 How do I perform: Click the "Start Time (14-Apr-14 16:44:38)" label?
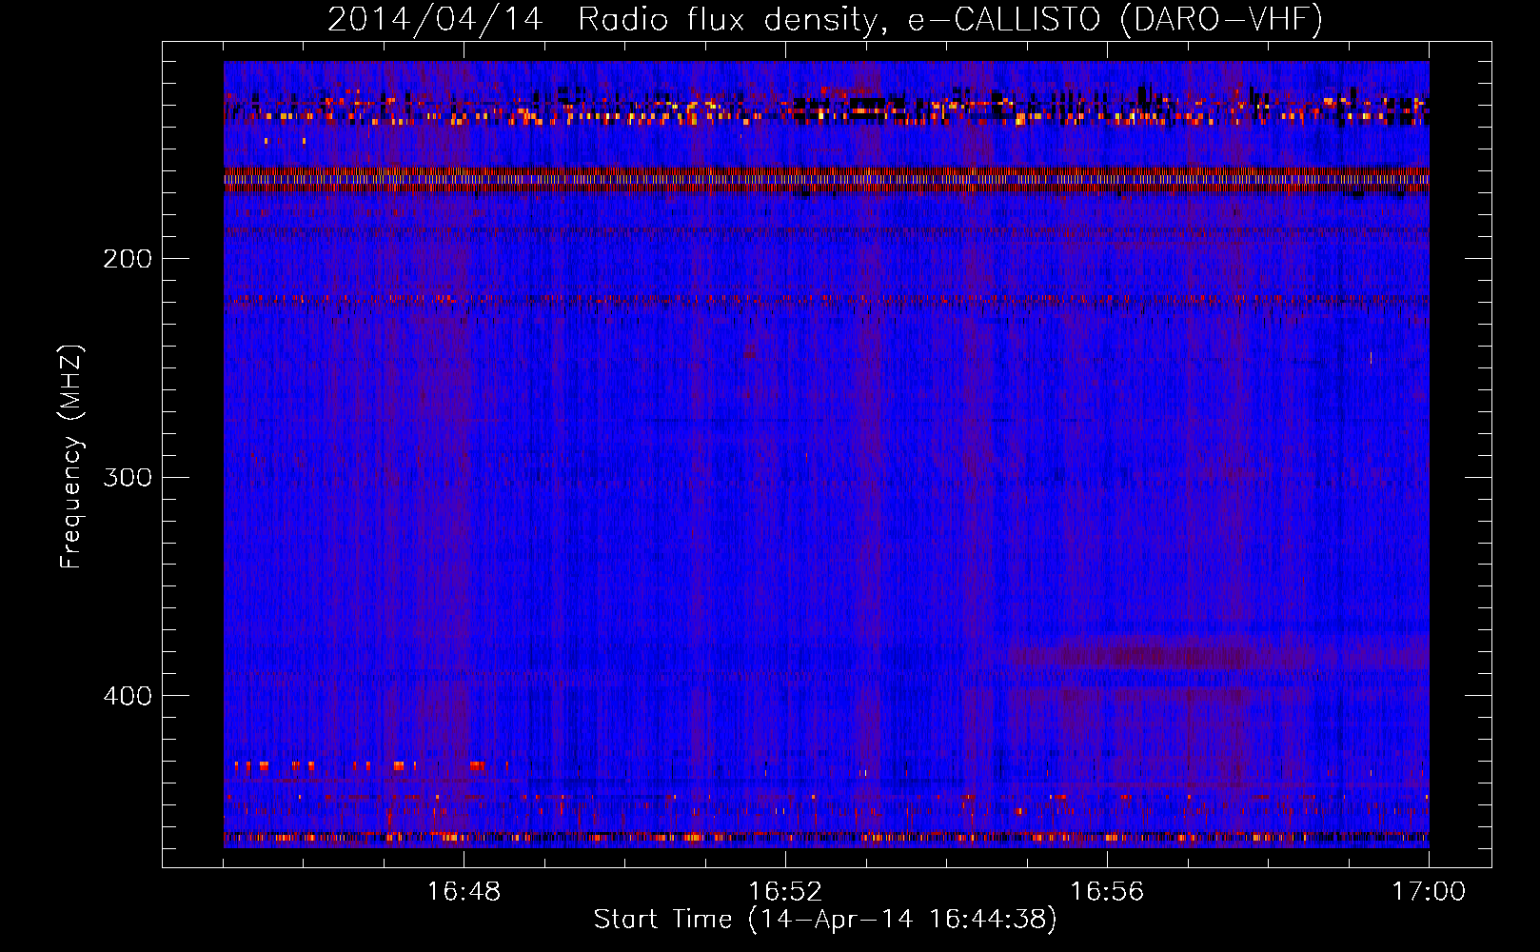click(x=825, y=920)
